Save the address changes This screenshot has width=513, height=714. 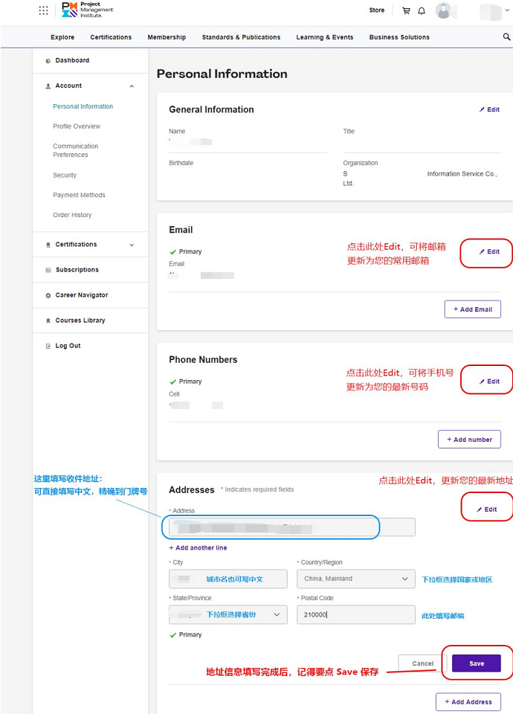476,663
